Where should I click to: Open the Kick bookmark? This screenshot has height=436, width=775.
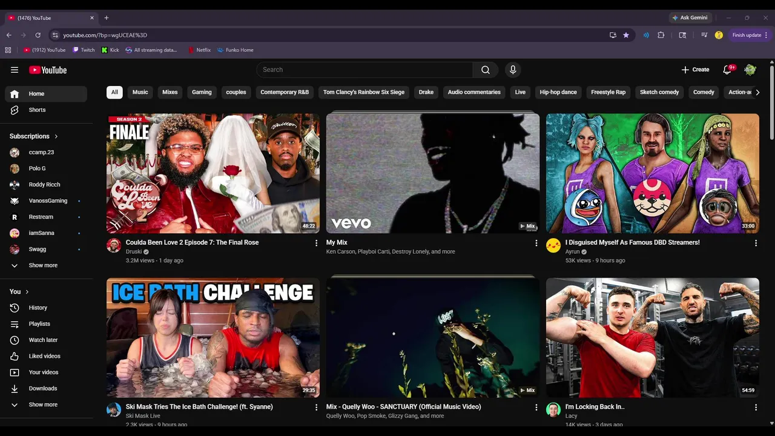point(110,50)
